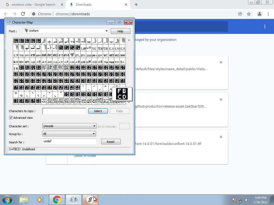This screenshot has width=274, height=205.
Task: Select the FB11 glyph cell
Action: click(x=16, y=88)
